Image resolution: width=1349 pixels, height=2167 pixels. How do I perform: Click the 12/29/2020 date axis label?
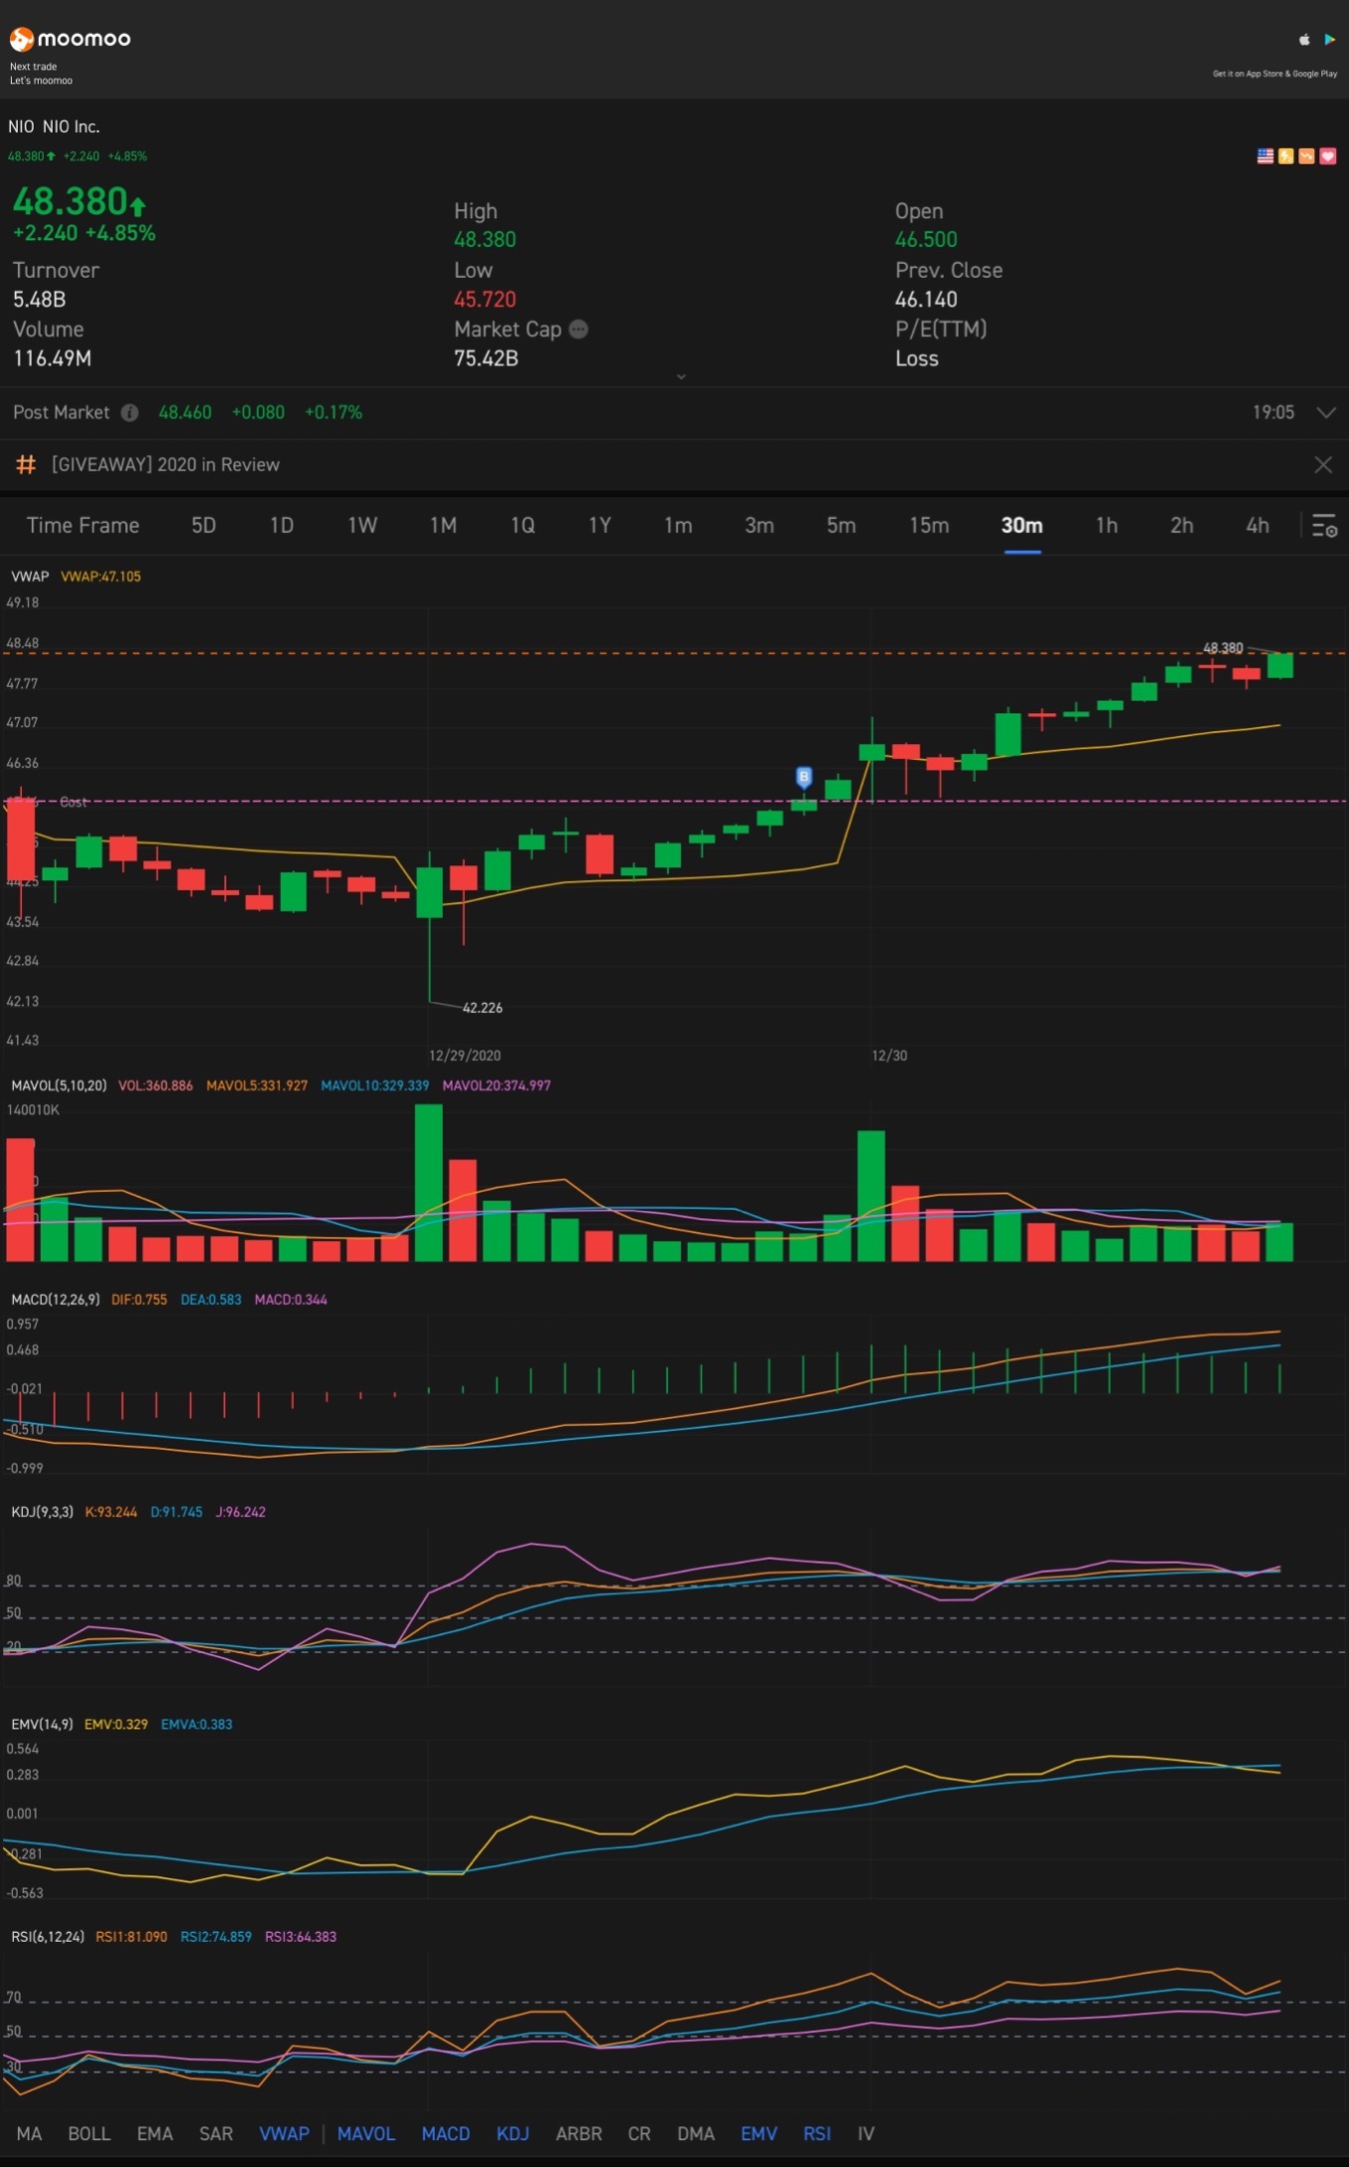[465, 1056]
